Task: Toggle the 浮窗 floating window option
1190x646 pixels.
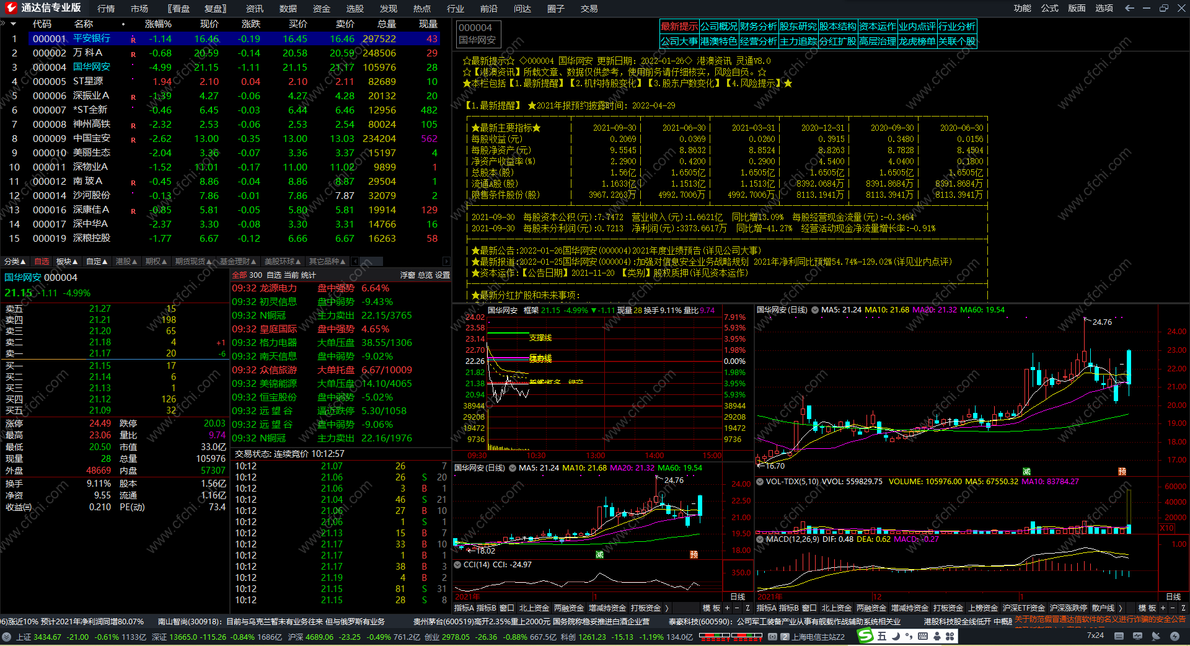Action: click(x=408, y=275)
